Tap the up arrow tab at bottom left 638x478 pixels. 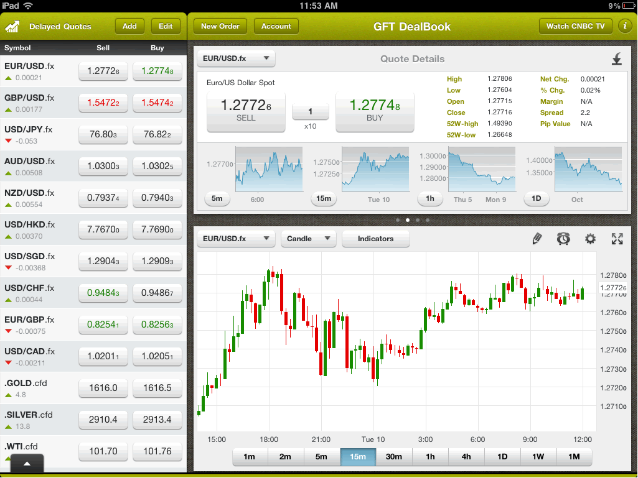[27, 464]
